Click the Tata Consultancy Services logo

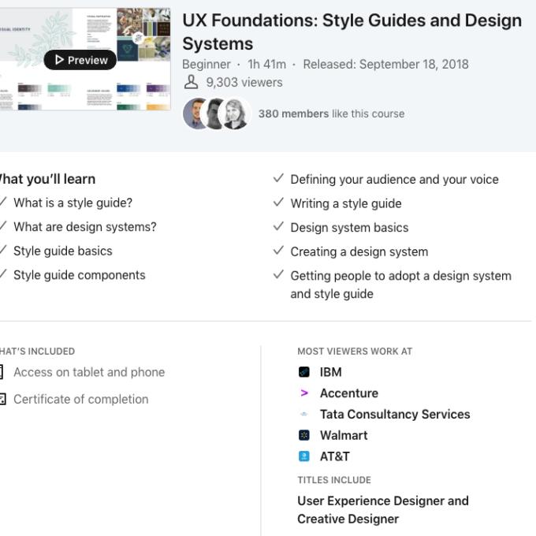tap(304, 415)
